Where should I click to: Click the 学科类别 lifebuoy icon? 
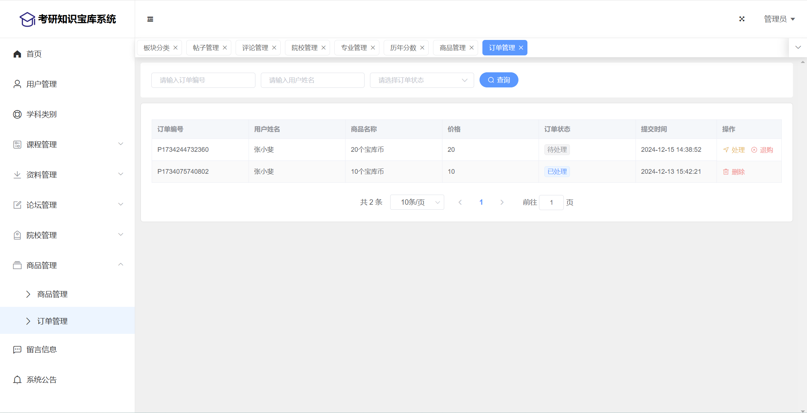pyautogui.click(x=17, y=114)
